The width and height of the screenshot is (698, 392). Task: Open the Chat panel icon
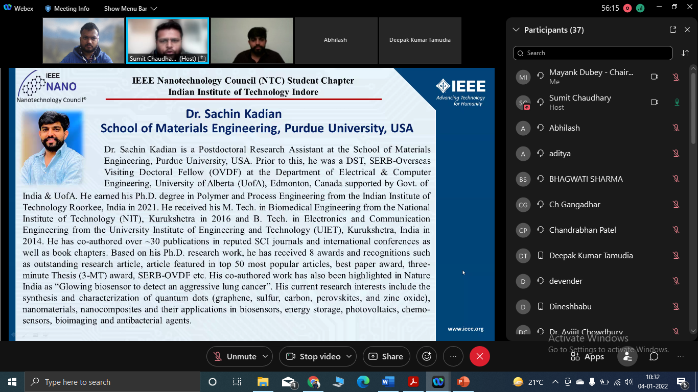654,356
